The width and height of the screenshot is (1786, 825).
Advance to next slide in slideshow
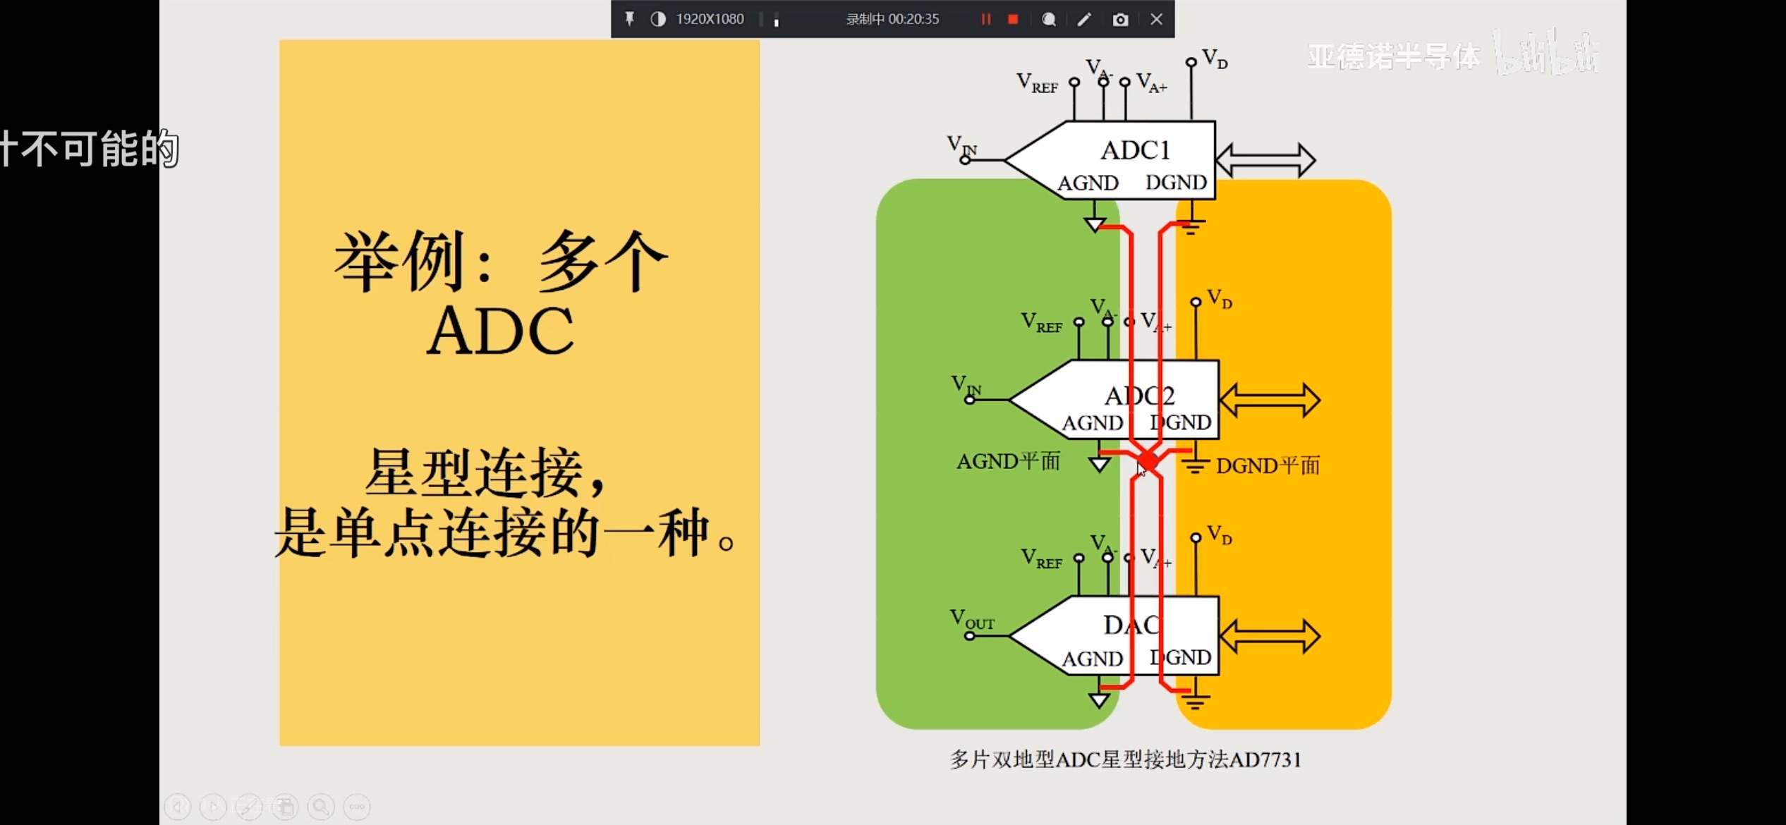(213, 806)
